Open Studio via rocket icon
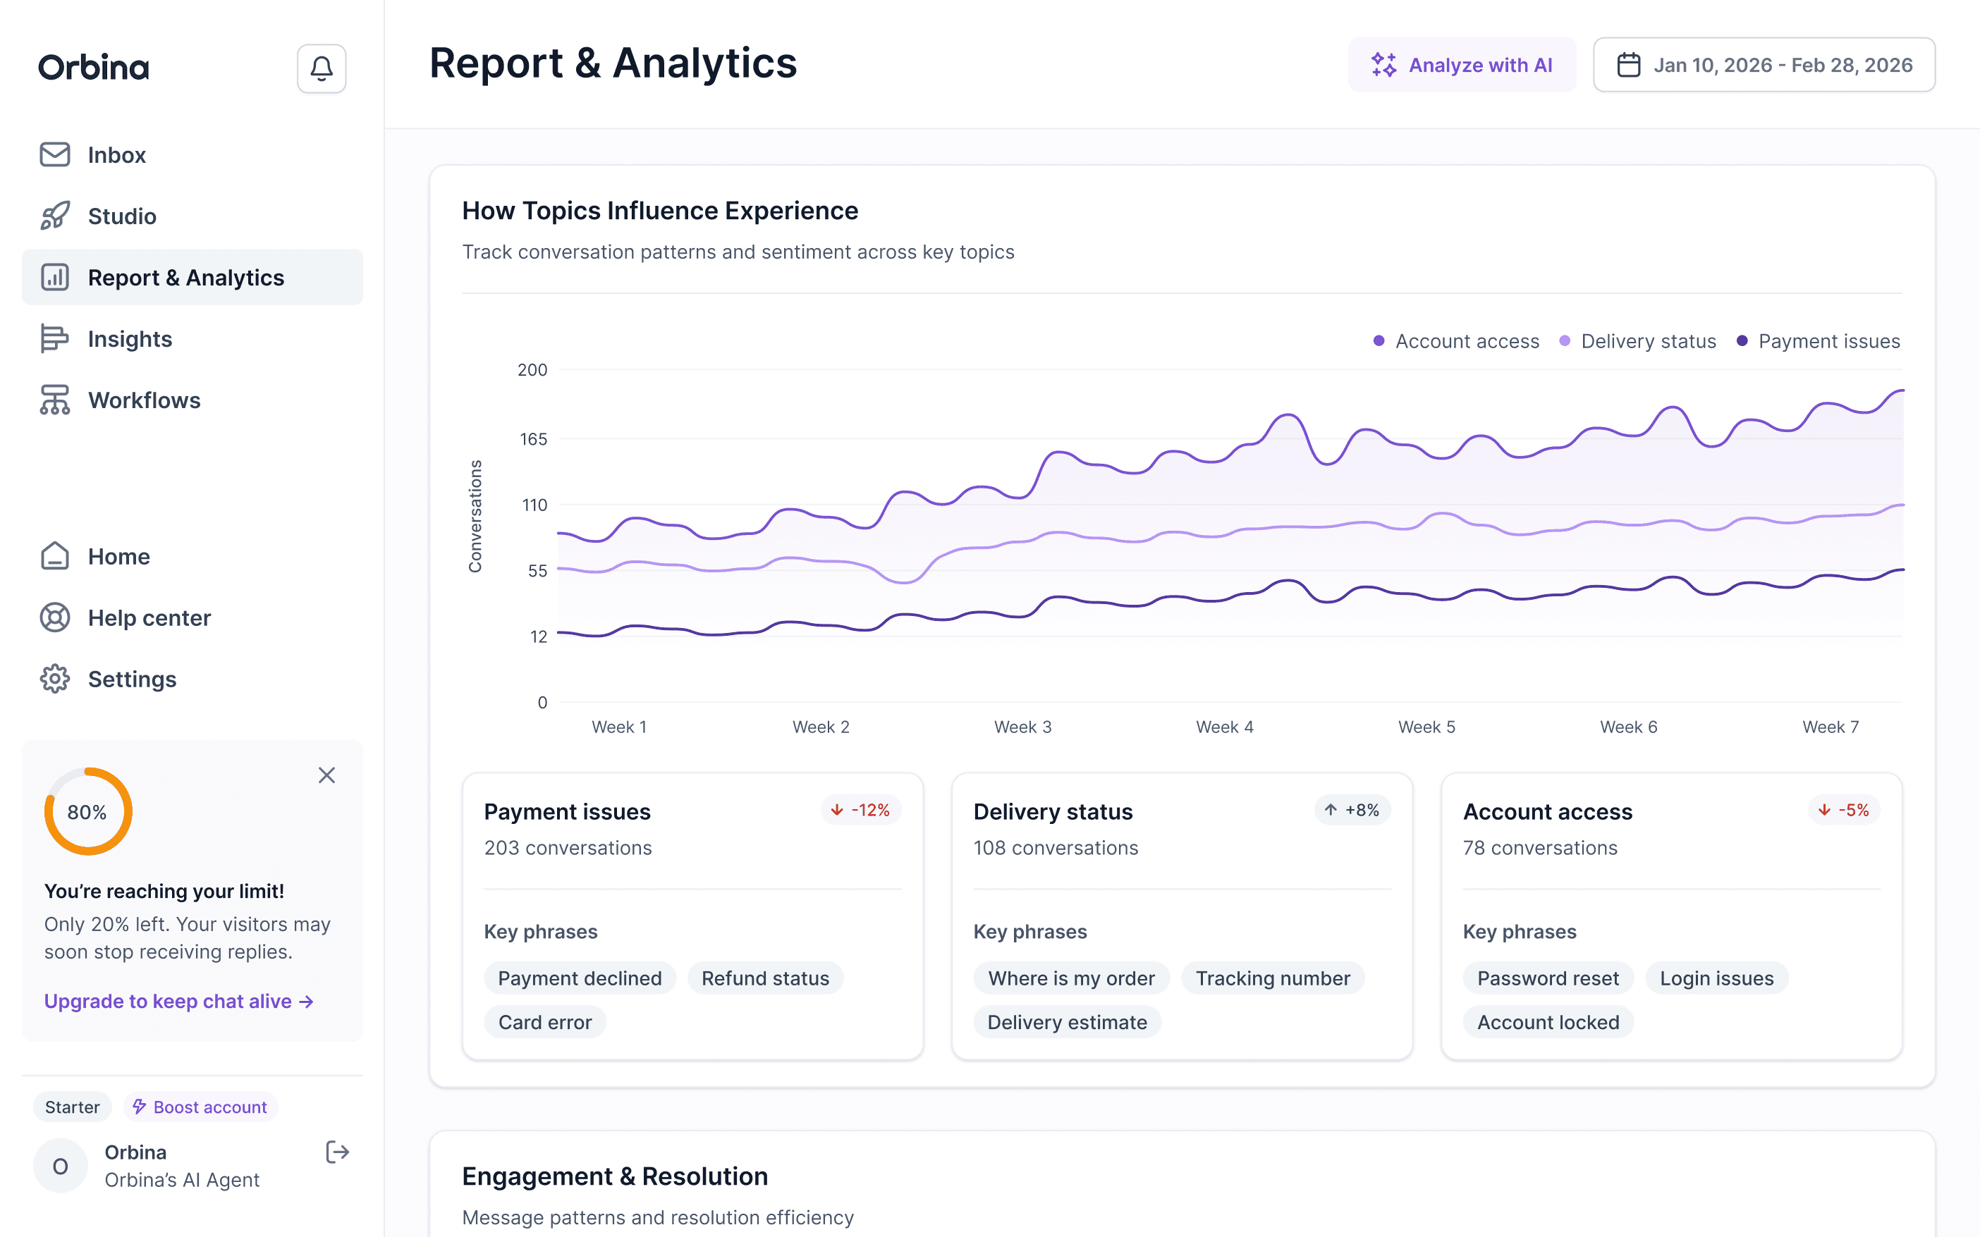 coord(55,216)
